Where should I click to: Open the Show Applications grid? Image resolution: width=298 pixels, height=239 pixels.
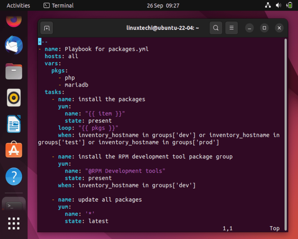click(x=14, y=224)
